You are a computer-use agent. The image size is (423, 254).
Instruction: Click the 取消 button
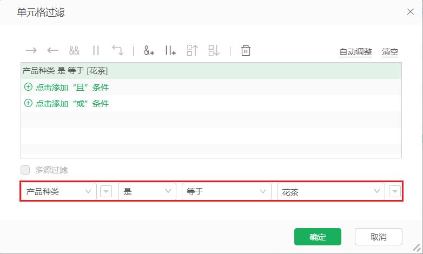(x=379, y=237)
